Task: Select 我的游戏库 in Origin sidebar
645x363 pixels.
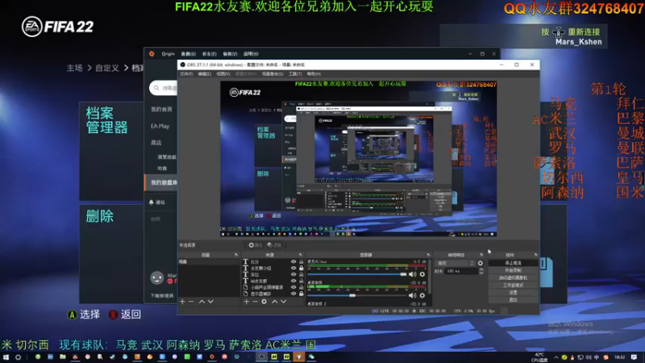Action: pos(161,183)
